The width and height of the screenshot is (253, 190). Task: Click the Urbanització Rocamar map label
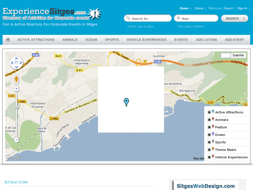click(38, 105)
